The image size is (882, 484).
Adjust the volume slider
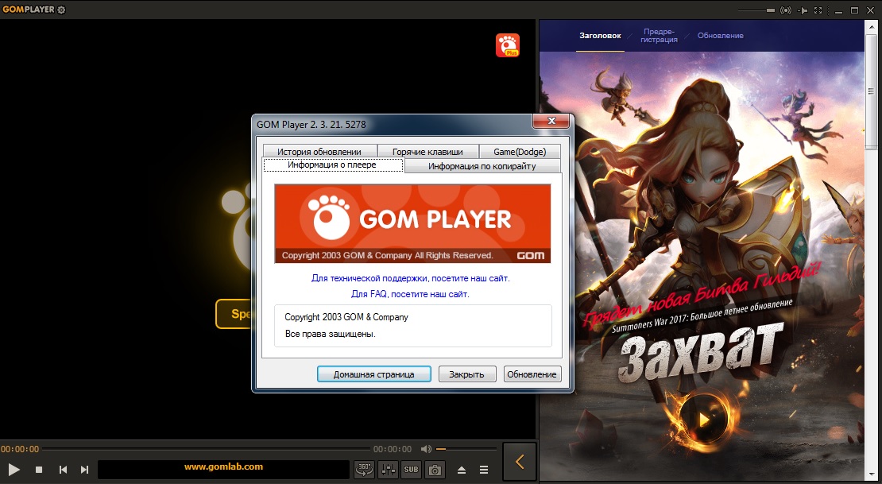[x=466, y=449]
